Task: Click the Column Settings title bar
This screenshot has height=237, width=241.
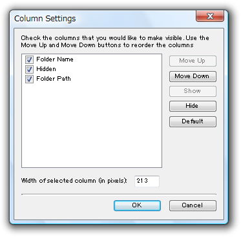Action: (103, 19)
